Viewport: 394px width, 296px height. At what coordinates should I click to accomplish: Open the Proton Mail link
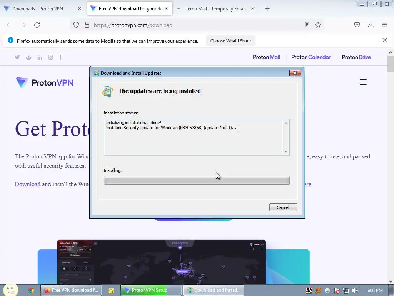[266, 57]
